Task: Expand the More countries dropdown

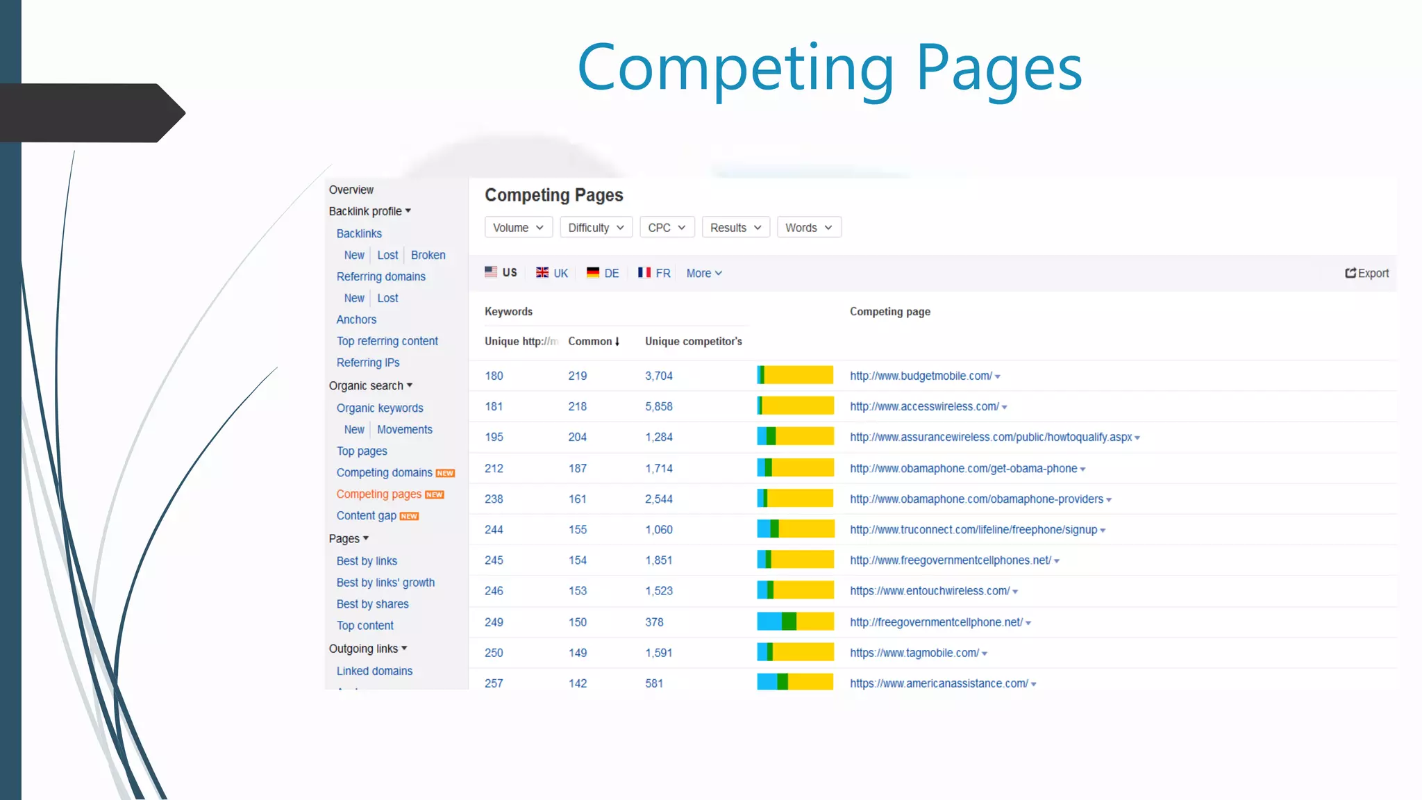Action: [x=705, y=274]
